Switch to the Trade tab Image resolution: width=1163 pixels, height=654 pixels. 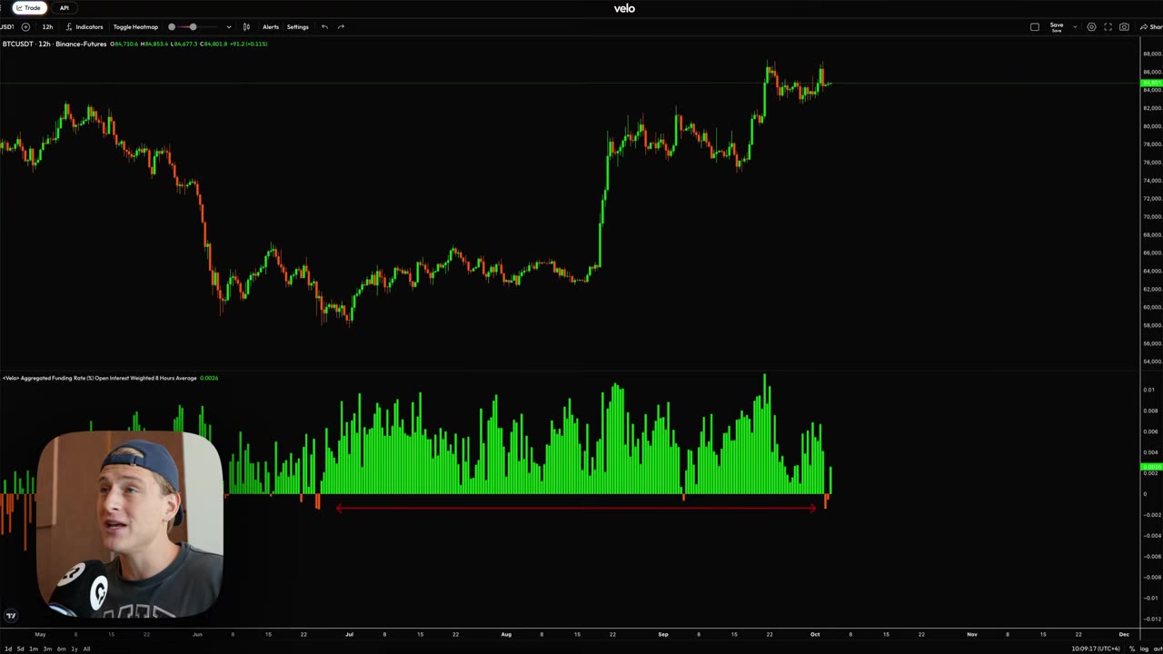pos(28,8)
